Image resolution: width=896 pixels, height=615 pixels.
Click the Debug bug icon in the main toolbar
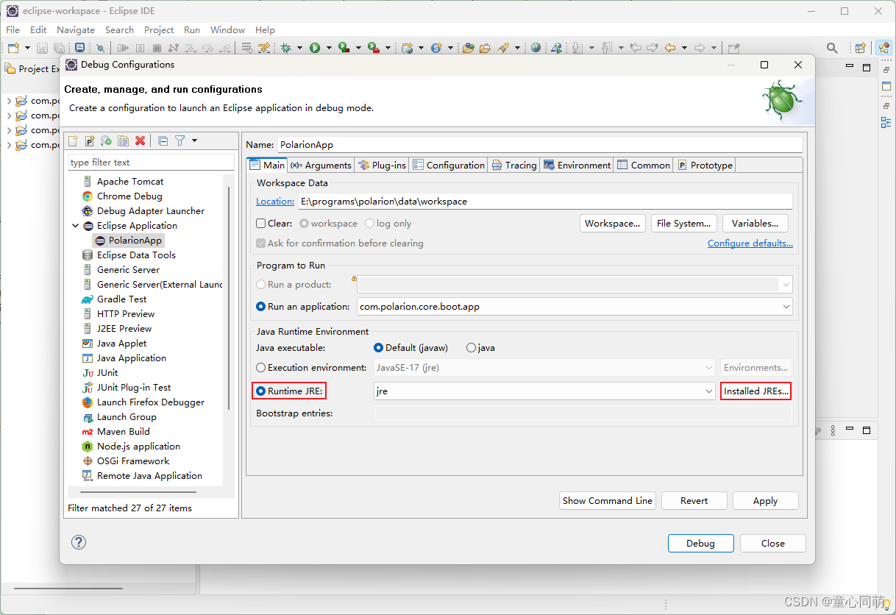286,48
